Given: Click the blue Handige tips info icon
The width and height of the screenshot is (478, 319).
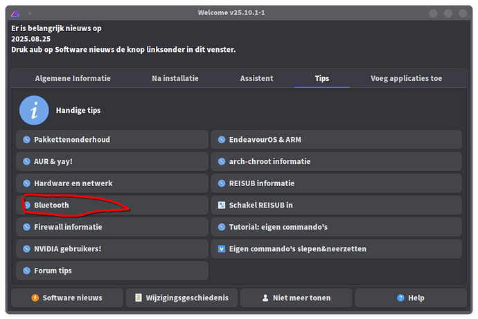Looking at the screenshot, I should click(x=34, y=110).
